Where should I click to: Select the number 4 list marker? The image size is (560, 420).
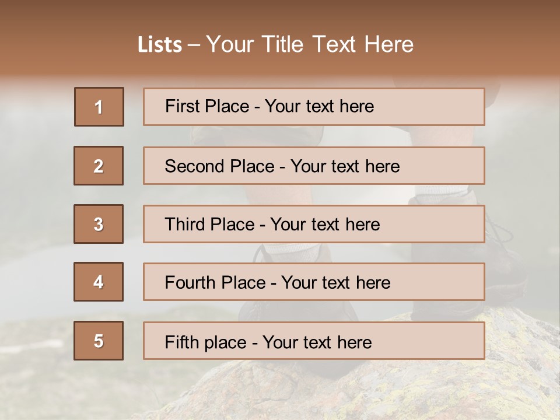click(x=99, y=282)
